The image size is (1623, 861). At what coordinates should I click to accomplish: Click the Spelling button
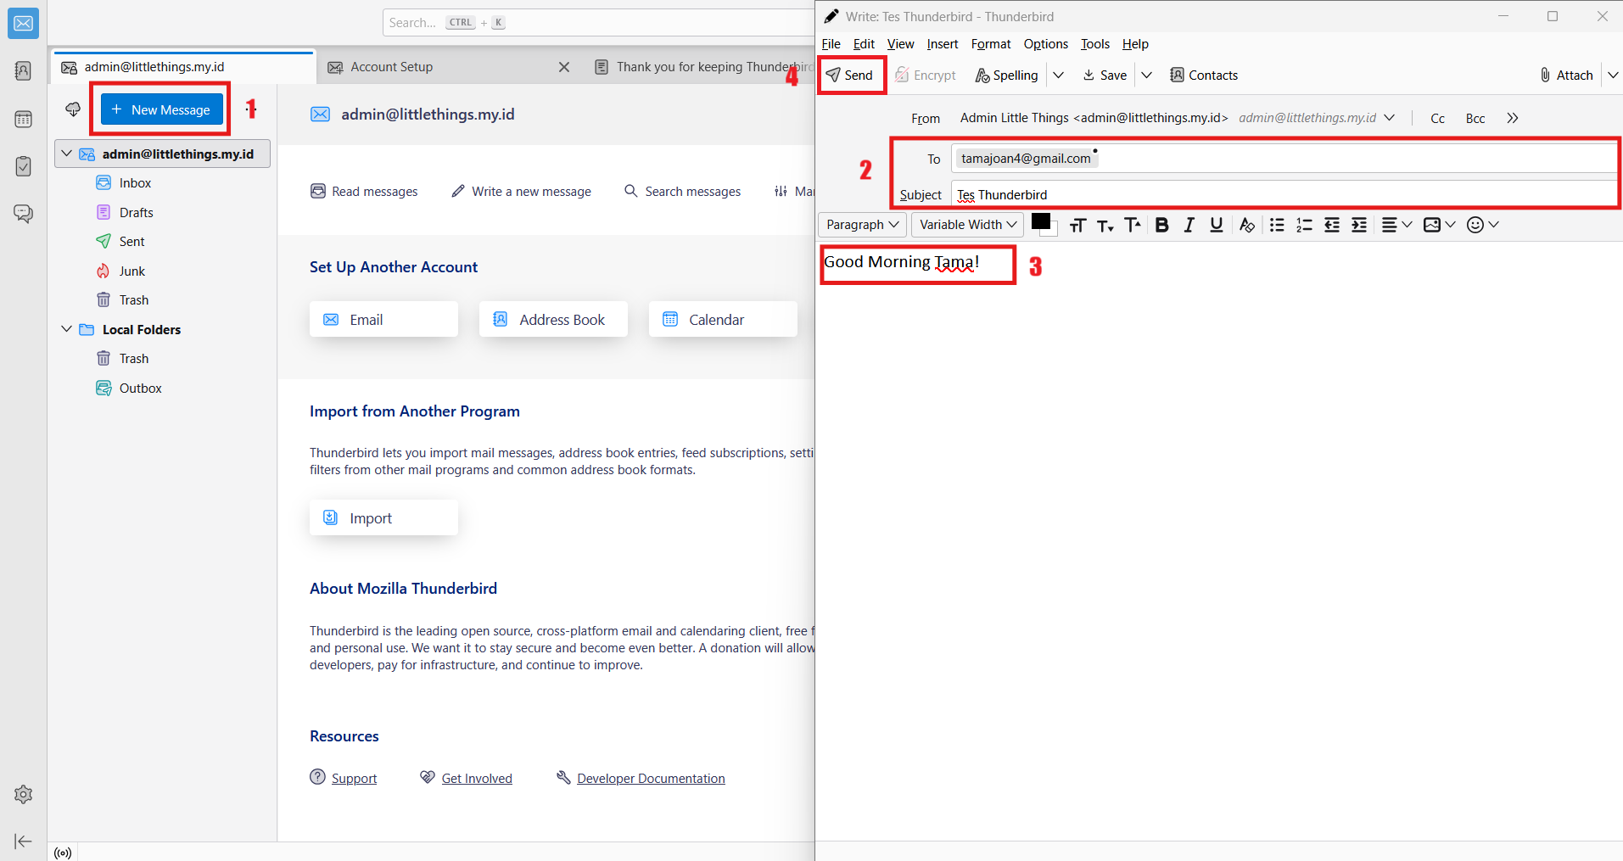tap(1006, 75)
